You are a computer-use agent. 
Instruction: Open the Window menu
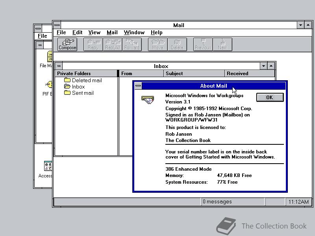(x=134, y=33)
